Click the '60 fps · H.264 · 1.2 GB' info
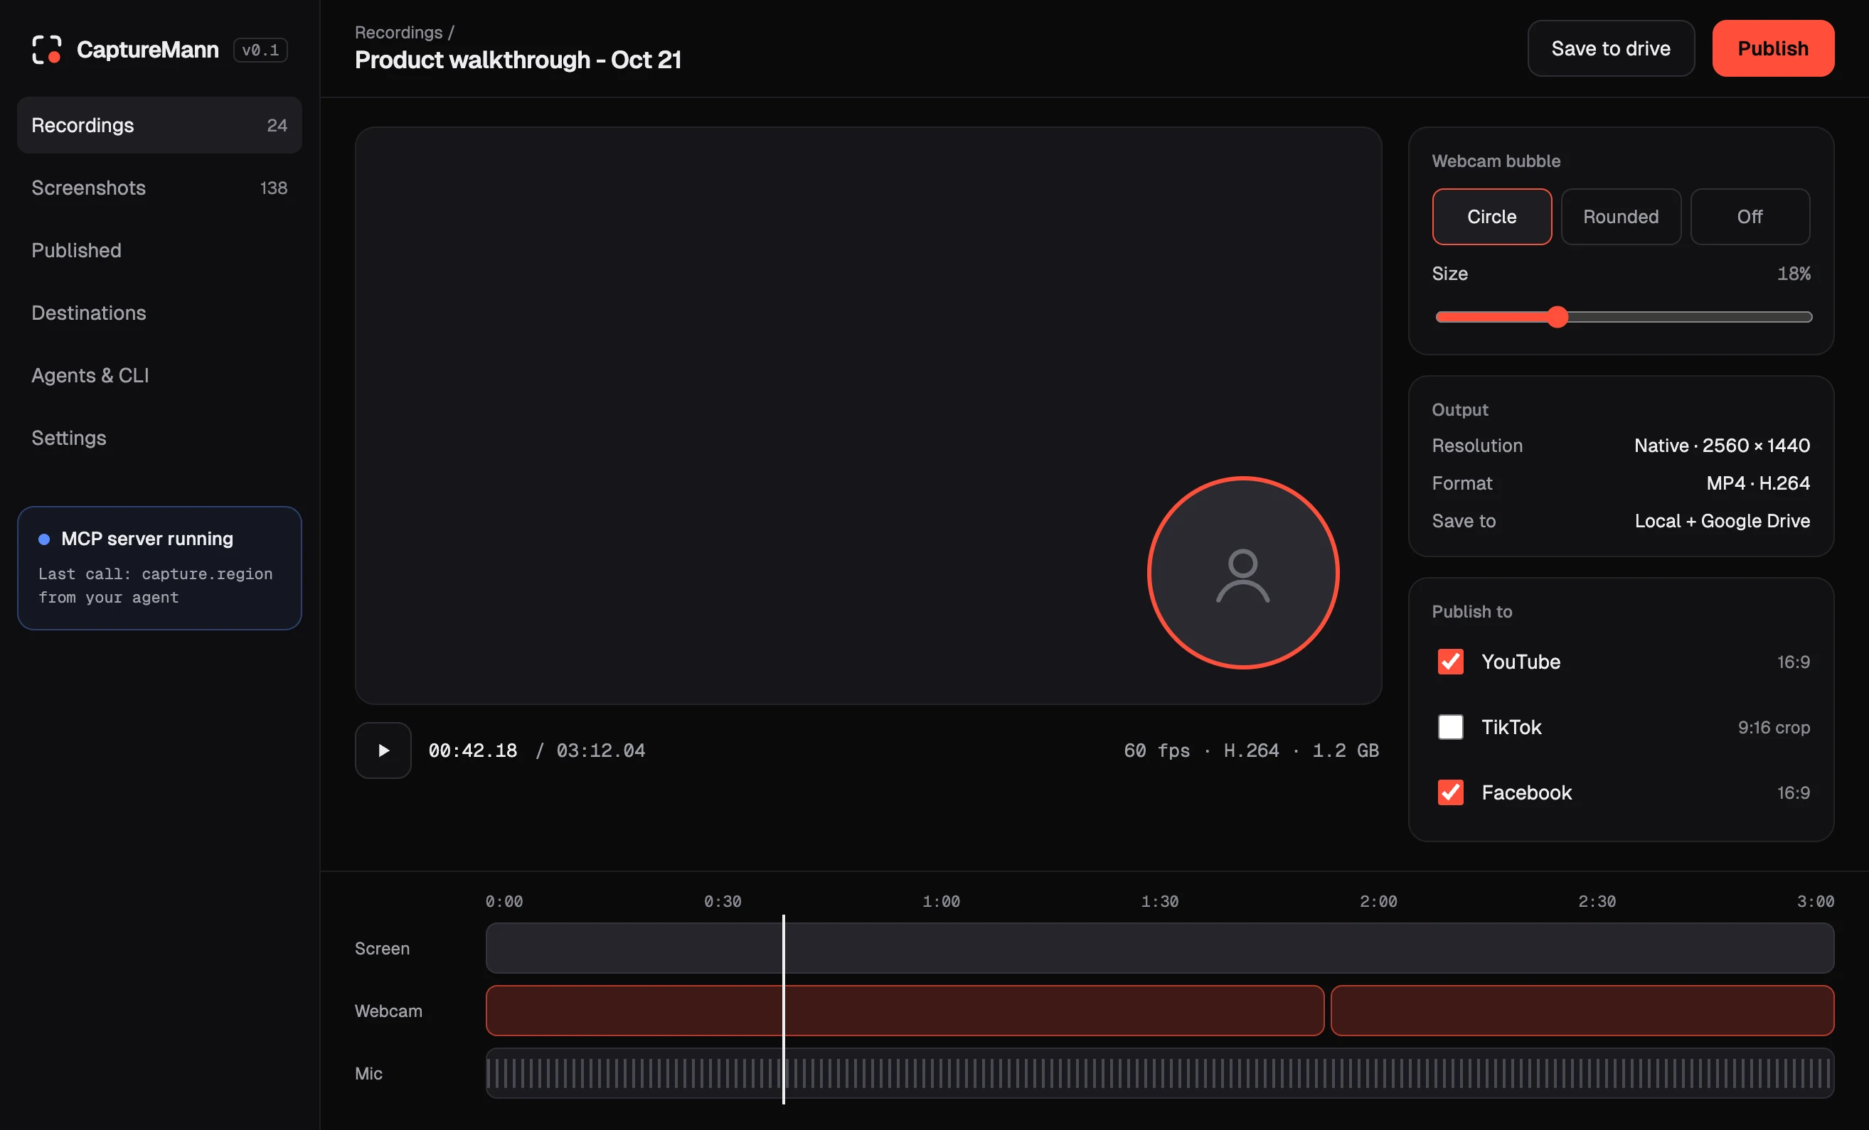1869x1130 pixels. tap(1251, 750)
